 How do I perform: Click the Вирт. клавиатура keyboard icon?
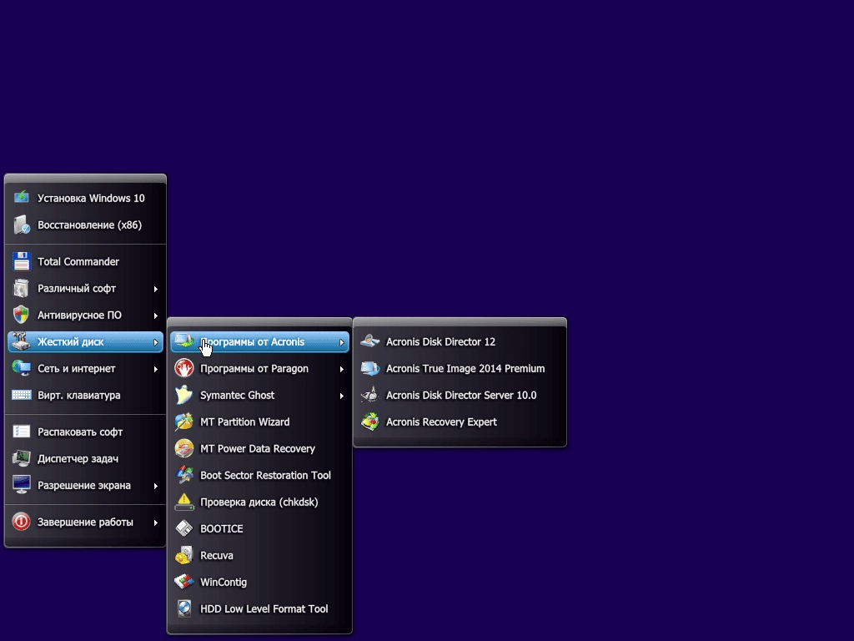pyautogui.click(x=21, y=395)
